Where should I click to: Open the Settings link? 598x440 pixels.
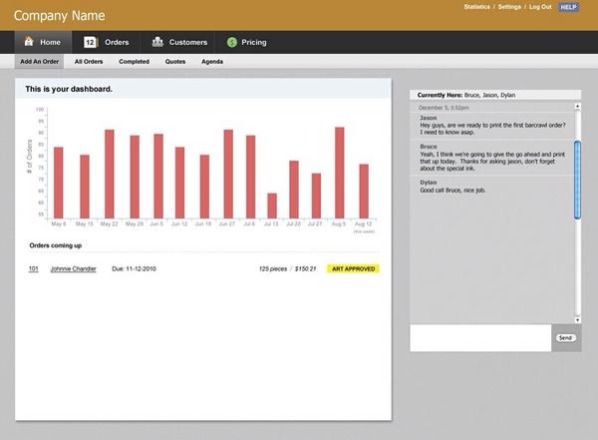(x=509, y=7)
